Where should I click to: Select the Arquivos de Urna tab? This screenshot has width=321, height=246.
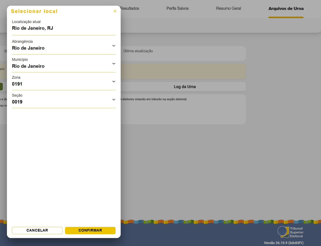coord(286,9)
